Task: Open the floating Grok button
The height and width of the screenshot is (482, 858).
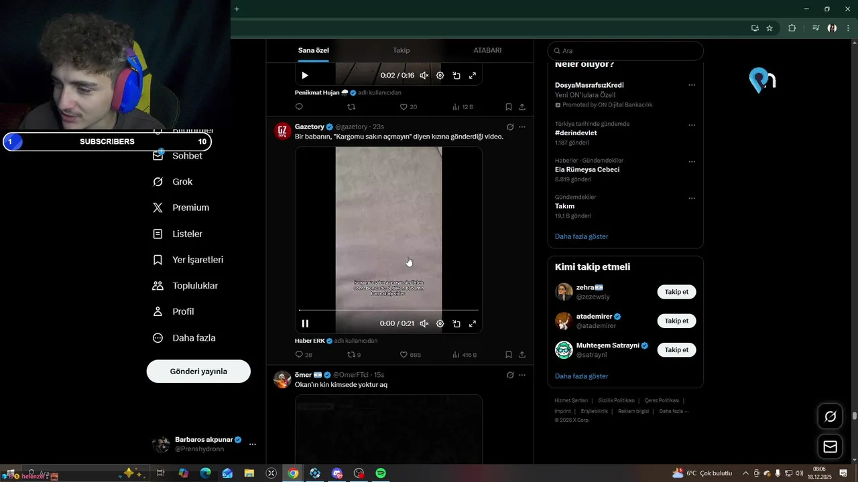Action: coord(831,416)
